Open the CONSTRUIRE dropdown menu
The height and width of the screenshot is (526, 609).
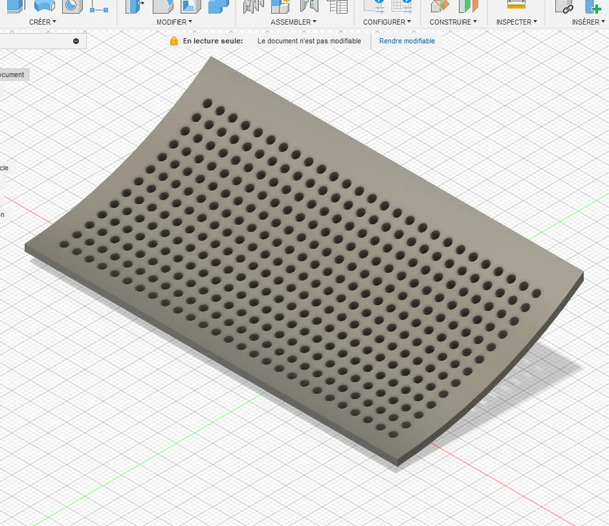click(453, 22)
